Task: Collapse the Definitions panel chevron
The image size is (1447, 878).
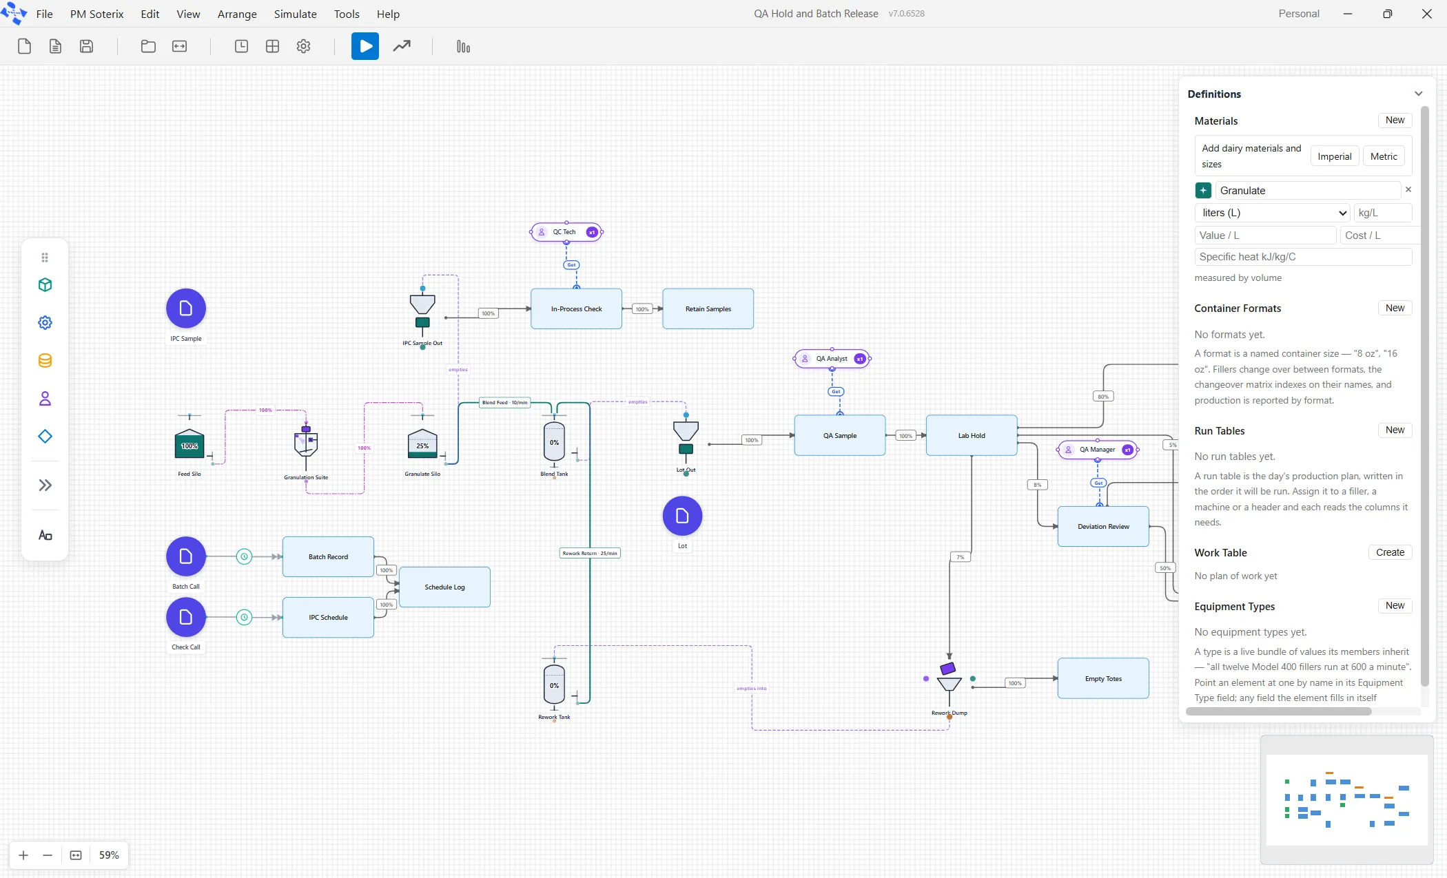Action: [x=1418, y=94]
